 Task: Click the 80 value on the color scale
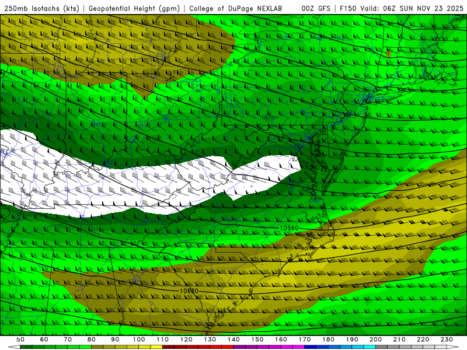[91, 339]
